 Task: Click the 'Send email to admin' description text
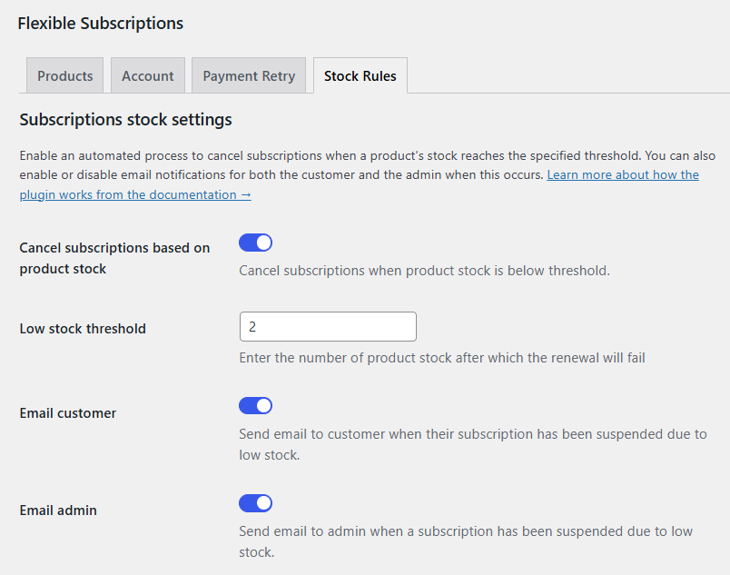coord(466,541)
